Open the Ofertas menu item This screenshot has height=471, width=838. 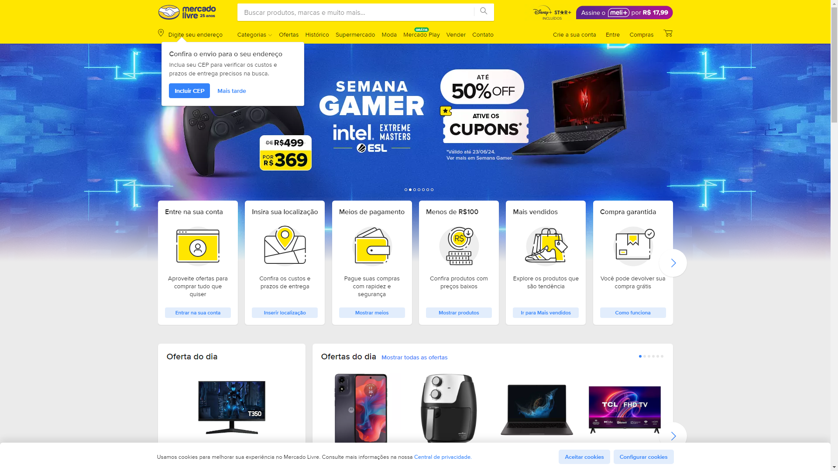point(289,34)
